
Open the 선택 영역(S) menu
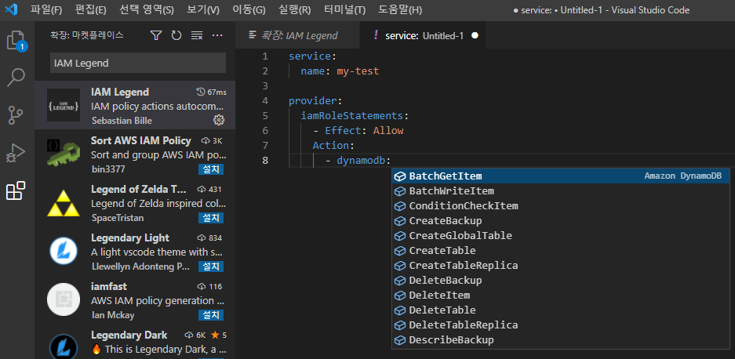coord(146,10)
